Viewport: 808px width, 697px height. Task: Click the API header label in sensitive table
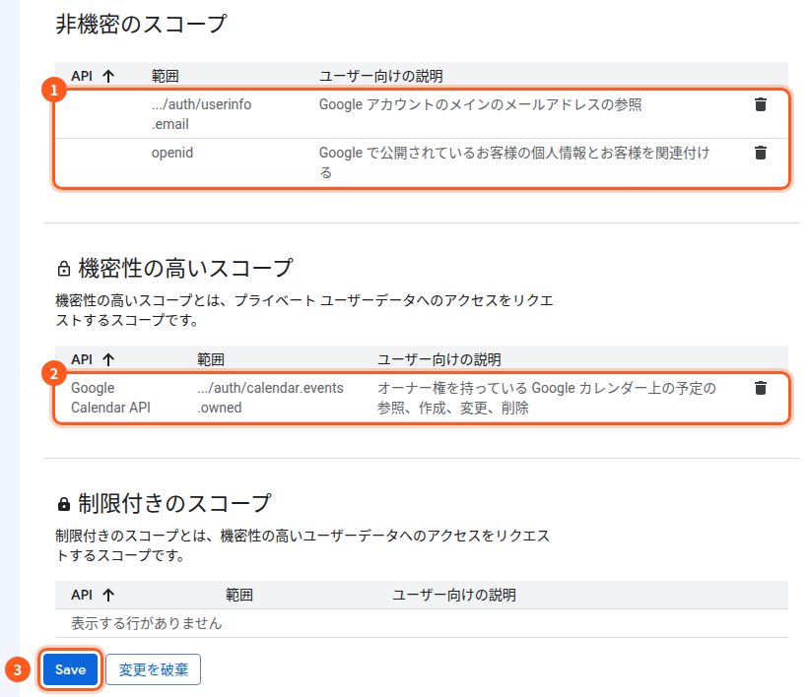82,359
